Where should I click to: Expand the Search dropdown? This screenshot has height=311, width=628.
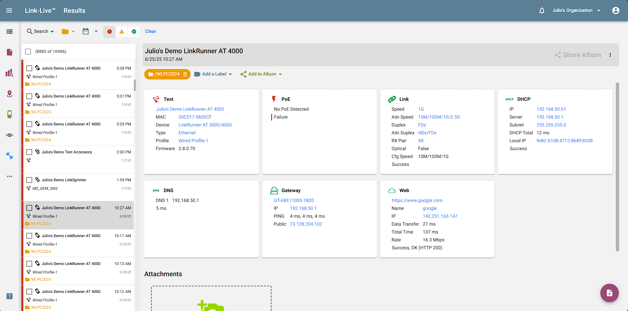pyautogui.click(x=40, y=32)
